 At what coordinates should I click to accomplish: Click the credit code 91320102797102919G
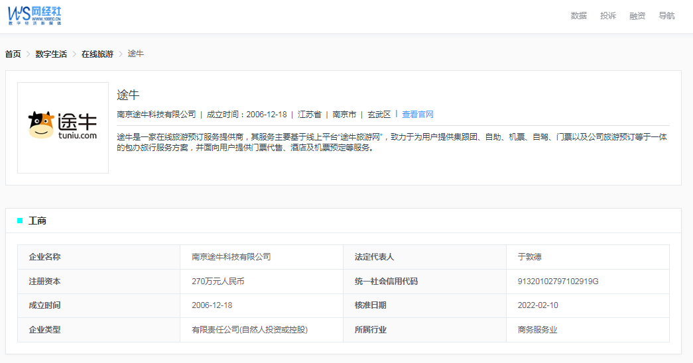[558, 282]
